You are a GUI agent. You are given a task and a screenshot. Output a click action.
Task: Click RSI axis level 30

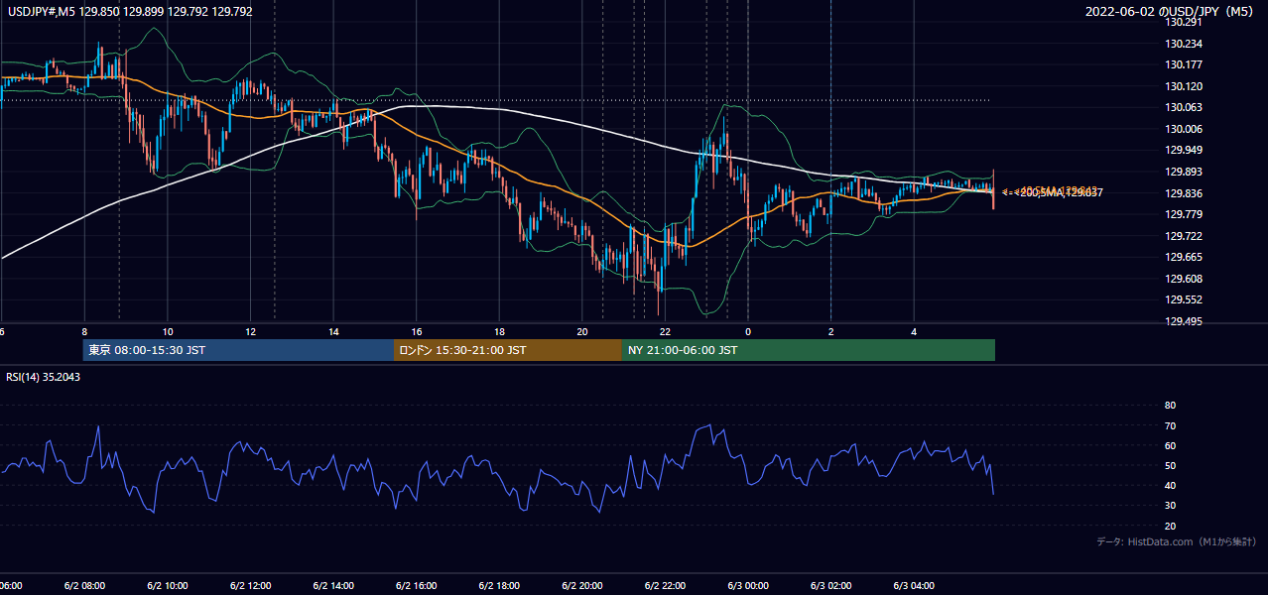click(x=1170, y=506)
